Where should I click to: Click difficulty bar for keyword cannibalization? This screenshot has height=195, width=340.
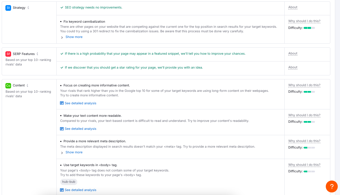(309, 28)
